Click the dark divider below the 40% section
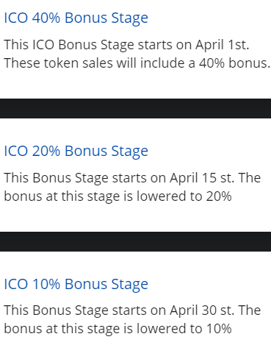The width and height of the screenshot is (271, 345). 135,108
